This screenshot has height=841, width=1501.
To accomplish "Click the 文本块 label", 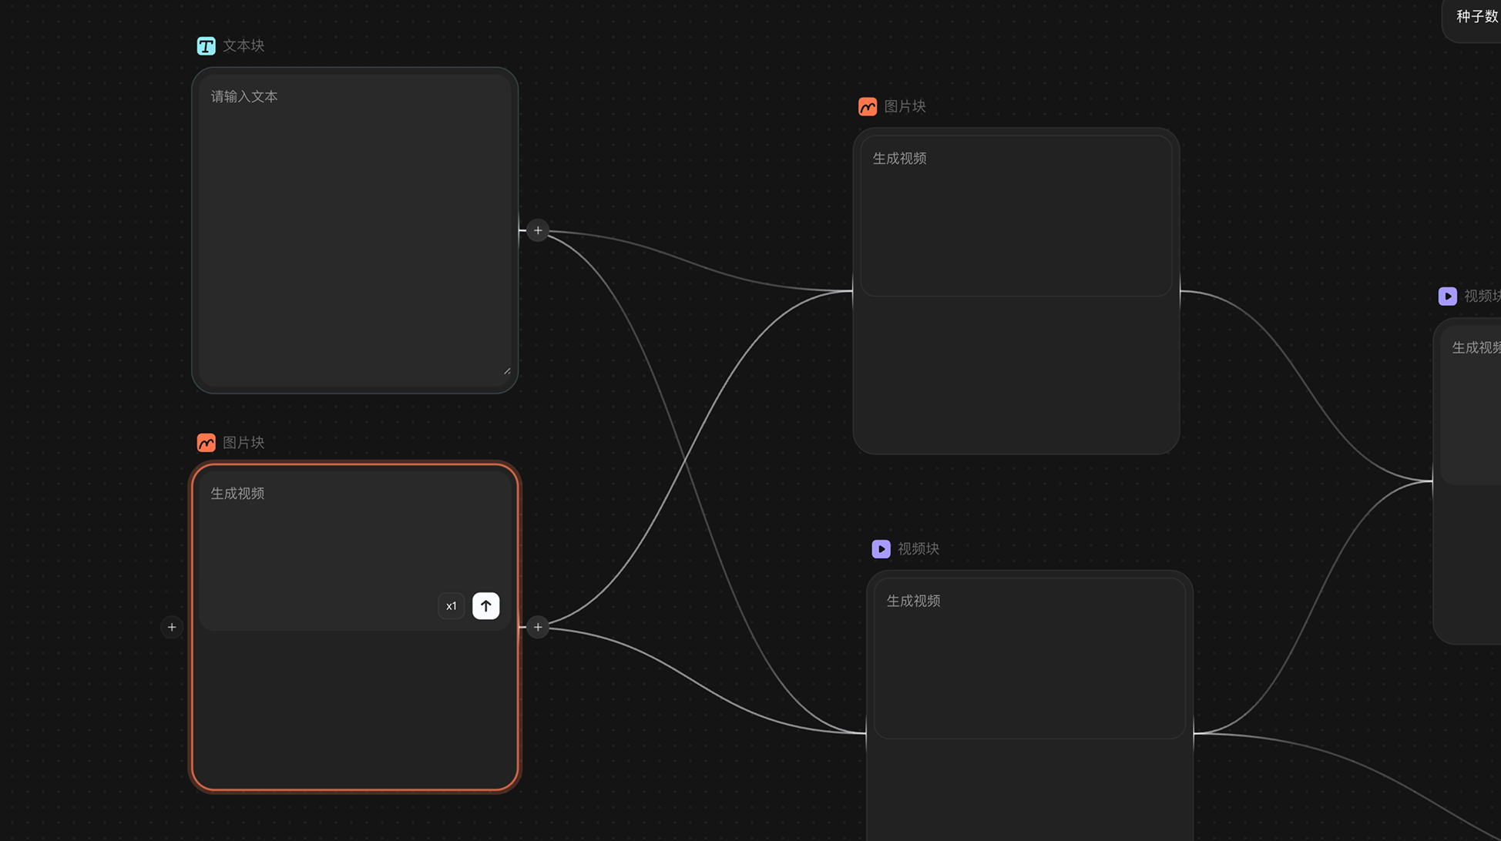I will tap(243, 46).
